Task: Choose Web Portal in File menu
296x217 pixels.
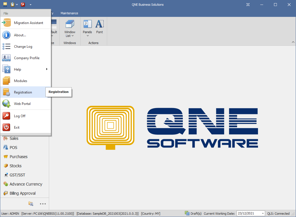Action: click(26, 104)
